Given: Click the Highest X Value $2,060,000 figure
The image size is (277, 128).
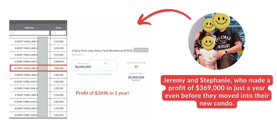Looking at the screenshot, I should (136, 77).
